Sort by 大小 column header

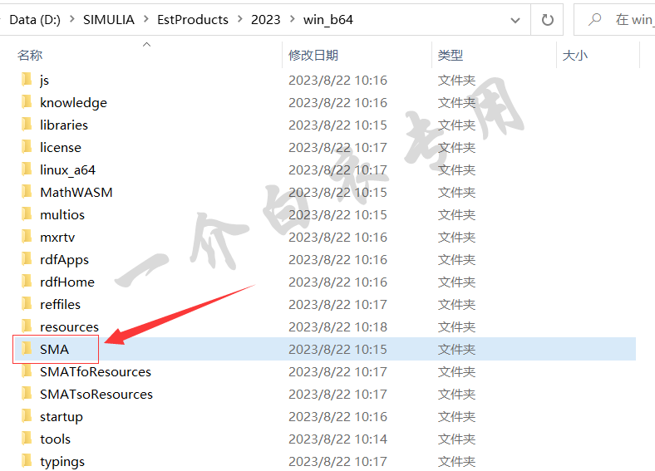pyautogui.click(x=575, y=55)
